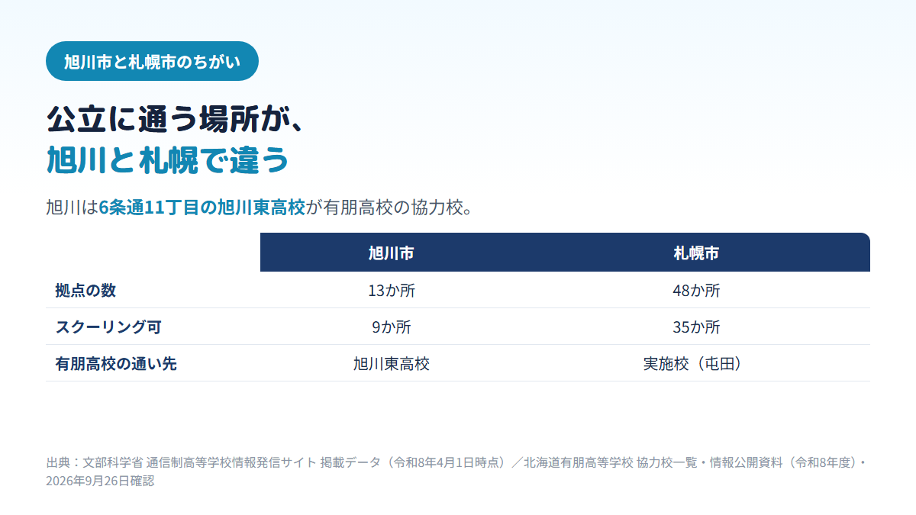This screenshot has width=916, height=515.
Task: Click the 実施校（屯田） cell
Action: [x=696, y=363]
